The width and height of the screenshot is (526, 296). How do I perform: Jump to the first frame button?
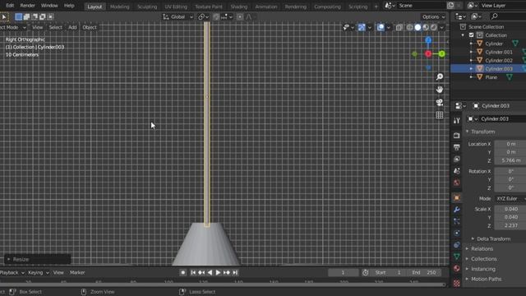[193, 273]
